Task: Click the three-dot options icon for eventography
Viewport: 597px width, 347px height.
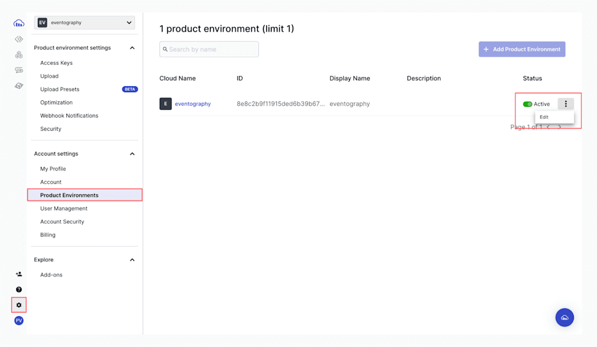Action: click(x=566, y=104)
